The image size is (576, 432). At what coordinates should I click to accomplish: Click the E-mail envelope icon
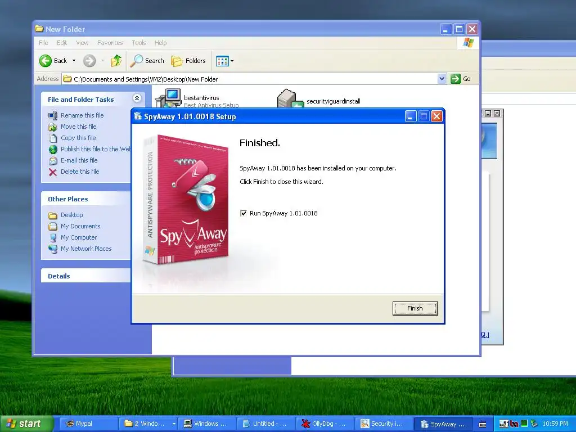coord(53,160)
